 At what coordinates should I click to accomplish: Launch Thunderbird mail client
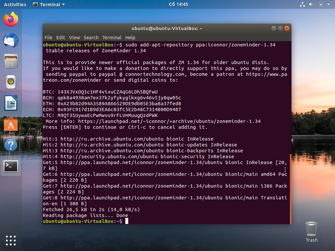11,40
